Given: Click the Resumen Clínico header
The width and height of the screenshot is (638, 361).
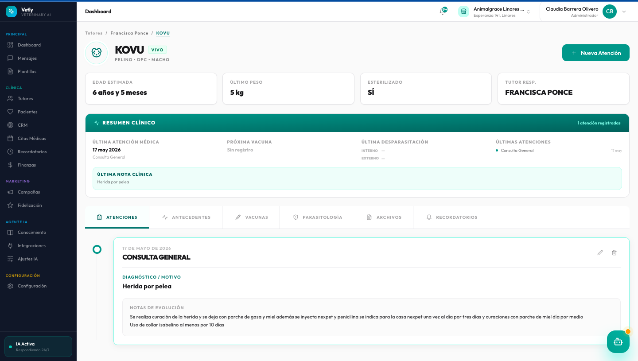Looking at the screenshot, I should coord(357,123).
